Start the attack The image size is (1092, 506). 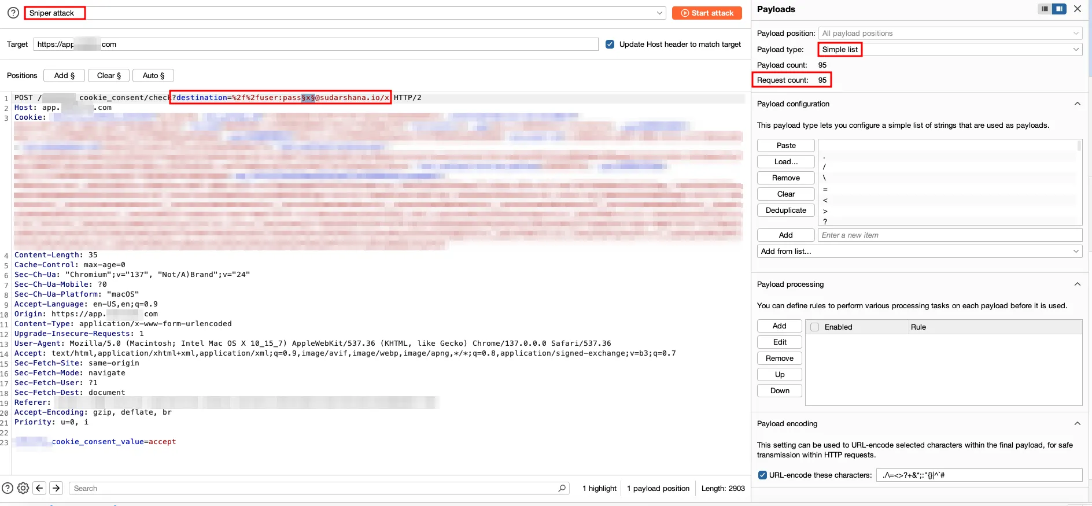coord(707,13)
